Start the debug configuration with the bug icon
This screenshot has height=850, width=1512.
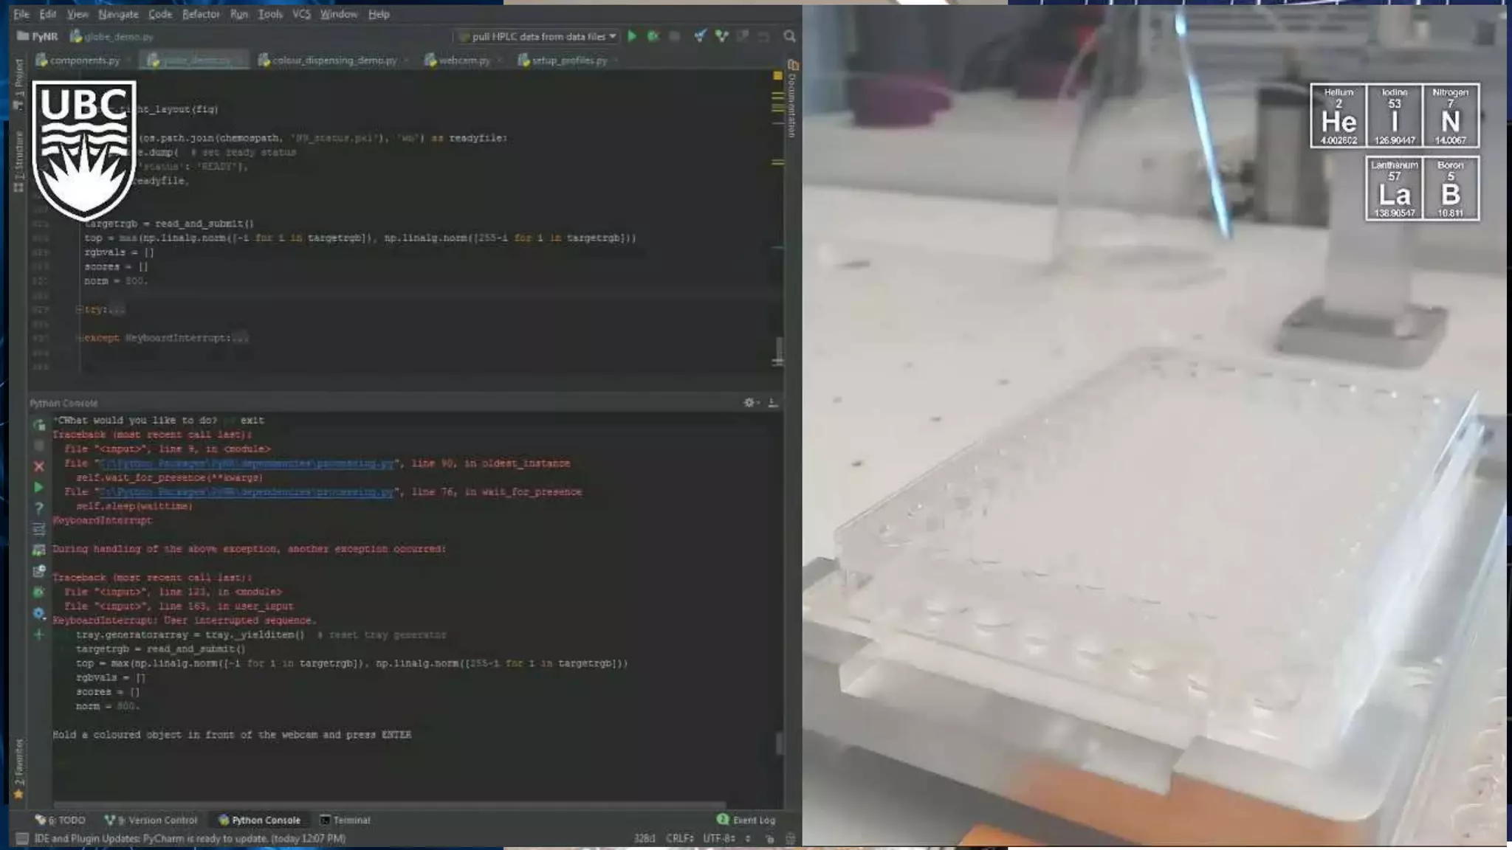coord(653,36)
